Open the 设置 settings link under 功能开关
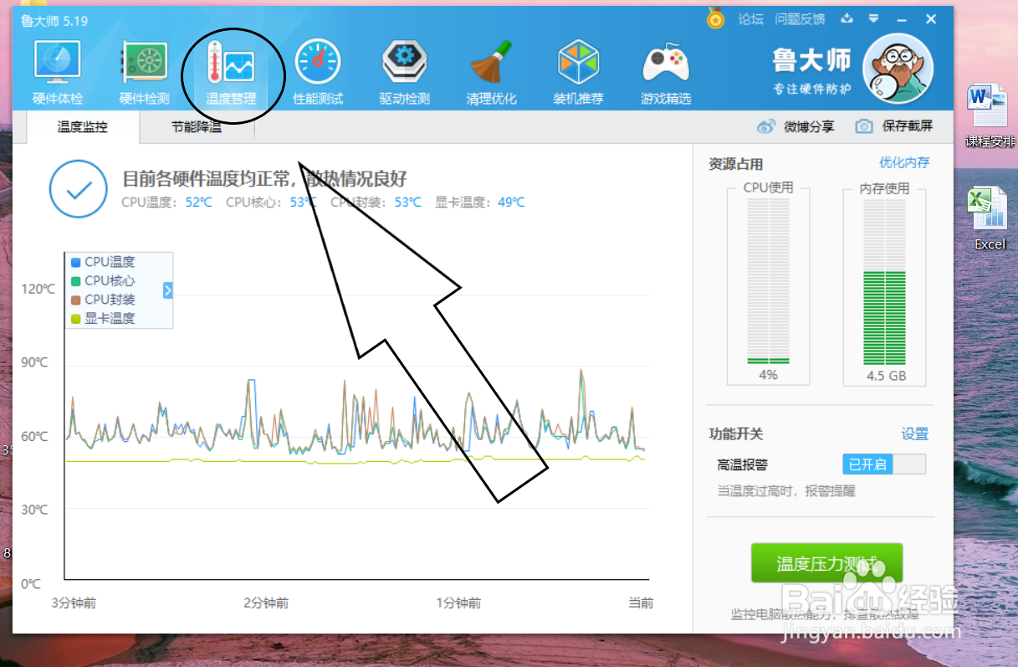Viewport: 1018px width, 667px height. [x=915, y=434]
